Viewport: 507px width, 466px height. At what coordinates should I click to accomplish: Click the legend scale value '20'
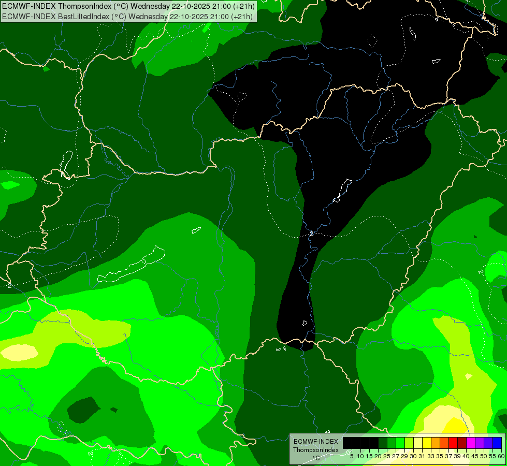click(378, 456)
